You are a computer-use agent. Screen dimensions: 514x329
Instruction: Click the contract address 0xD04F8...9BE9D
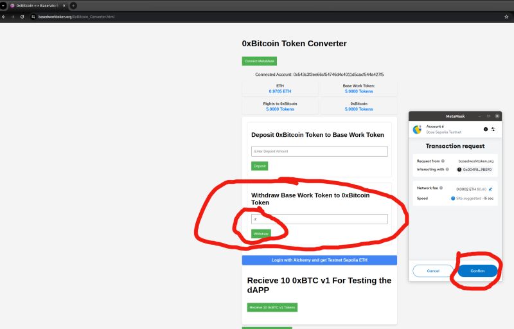tap(475, 170)
